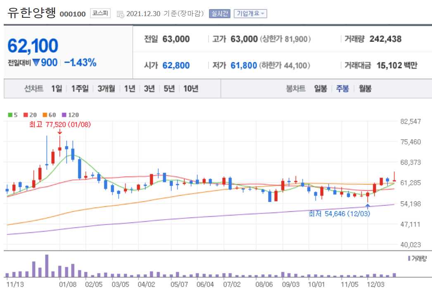Viewport: 432px width, 292px height.
Task: Click the 하한가 44,100 text
Action: pos(285,65)
